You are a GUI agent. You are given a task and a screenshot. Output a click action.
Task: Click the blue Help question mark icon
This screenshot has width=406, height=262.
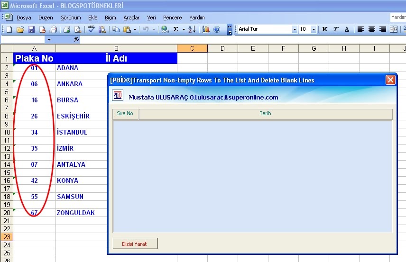(x=217, y=29)
